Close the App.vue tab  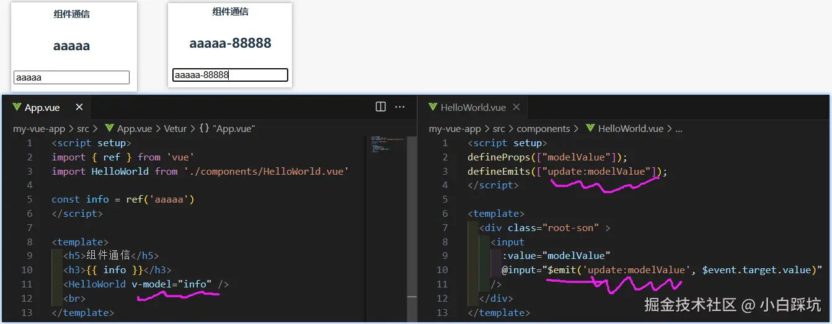79,107
